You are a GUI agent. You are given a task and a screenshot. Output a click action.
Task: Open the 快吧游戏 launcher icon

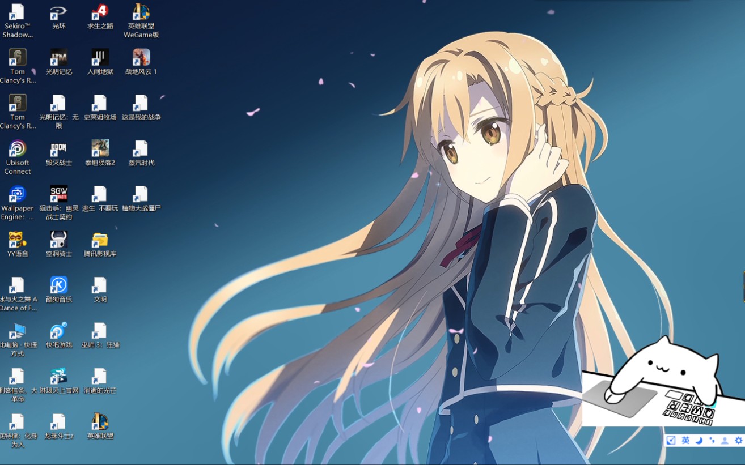click(59, 331)
